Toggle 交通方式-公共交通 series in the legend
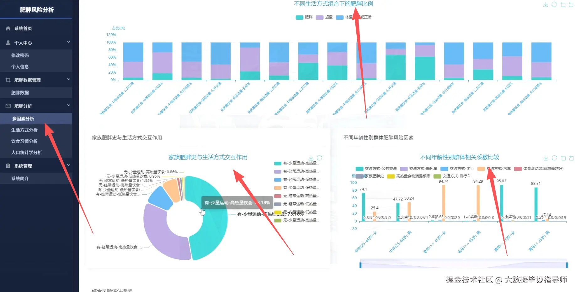The image size is (575, 292). click(x=376, y=169)
